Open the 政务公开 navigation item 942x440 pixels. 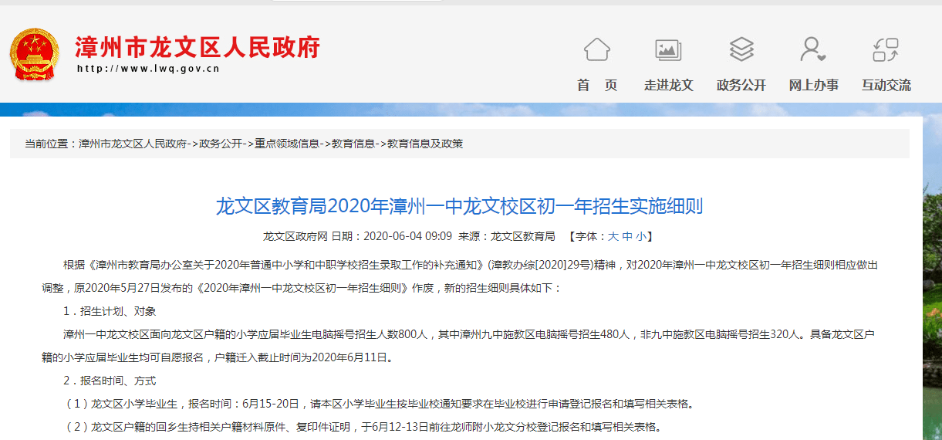pyautogui.click(x=741, y=86)
